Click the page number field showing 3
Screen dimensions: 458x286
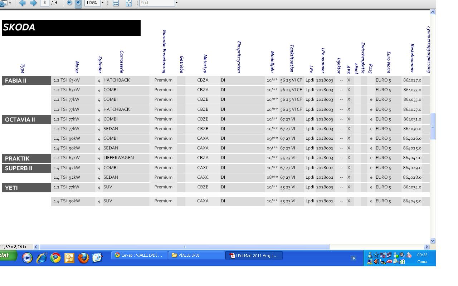[45, 3]
